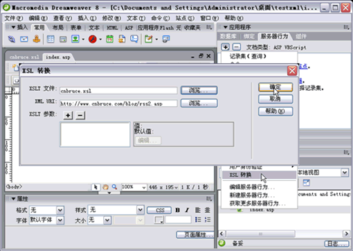This screenshot has width=353, height=251.
Task: Insert an email link icon
Action: (x=24, y=39)
